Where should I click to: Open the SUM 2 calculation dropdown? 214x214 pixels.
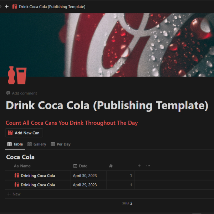[x=127, y=203]
